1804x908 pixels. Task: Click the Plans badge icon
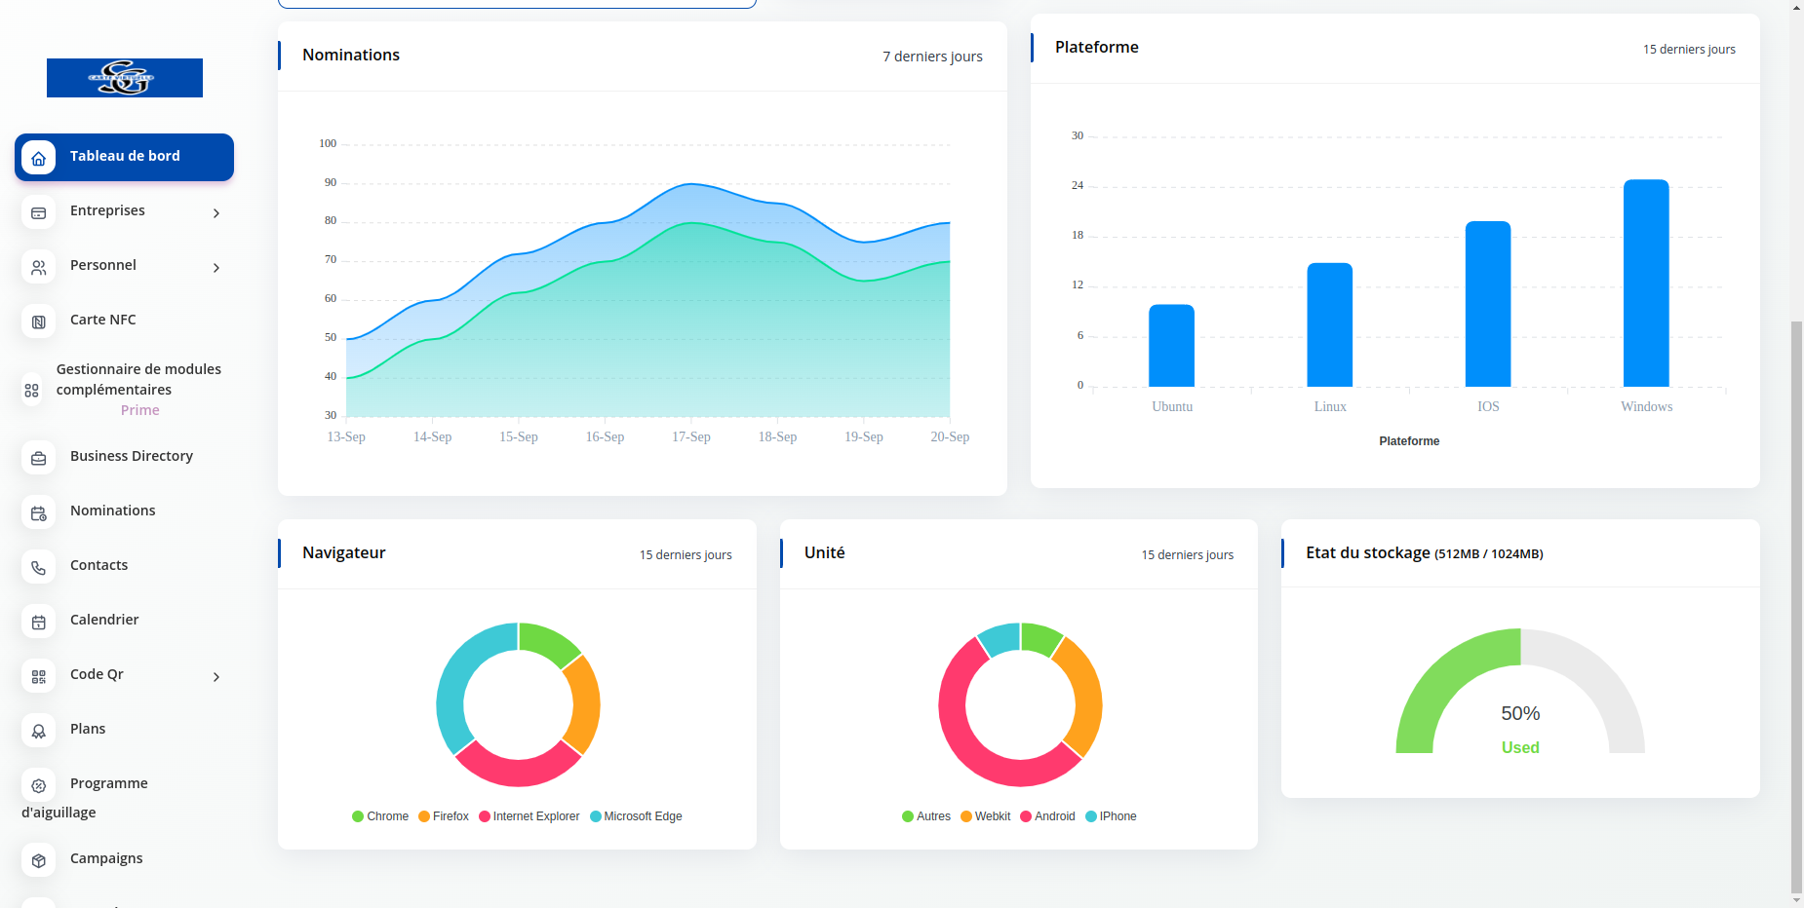[39, 731]
